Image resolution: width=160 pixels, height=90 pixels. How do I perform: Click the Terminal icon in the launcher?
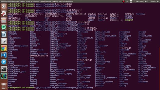pyautogui.click(x=4, y=69)
